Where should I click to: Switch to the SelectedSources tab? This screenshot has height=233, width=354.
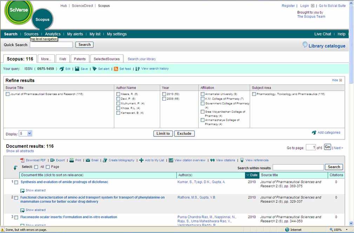tap(107, 59)
